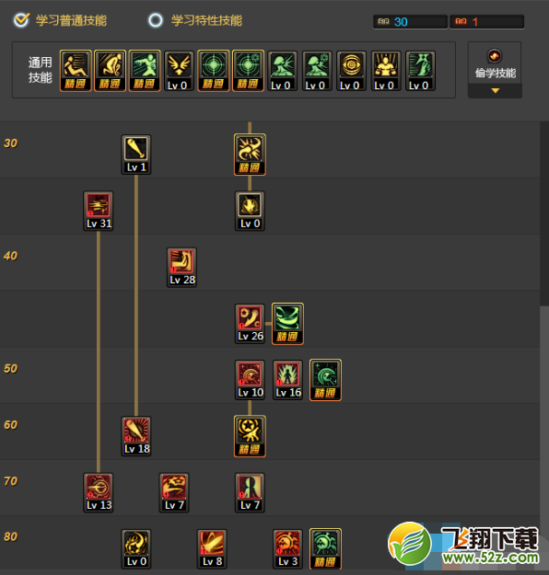Select the Lv 16 skill icon

[288, 380]
